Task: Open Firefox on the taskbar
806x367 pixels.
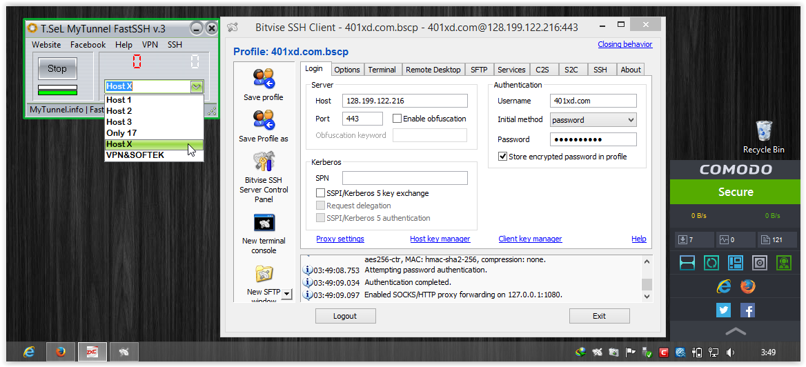Action: click(61, 352)
